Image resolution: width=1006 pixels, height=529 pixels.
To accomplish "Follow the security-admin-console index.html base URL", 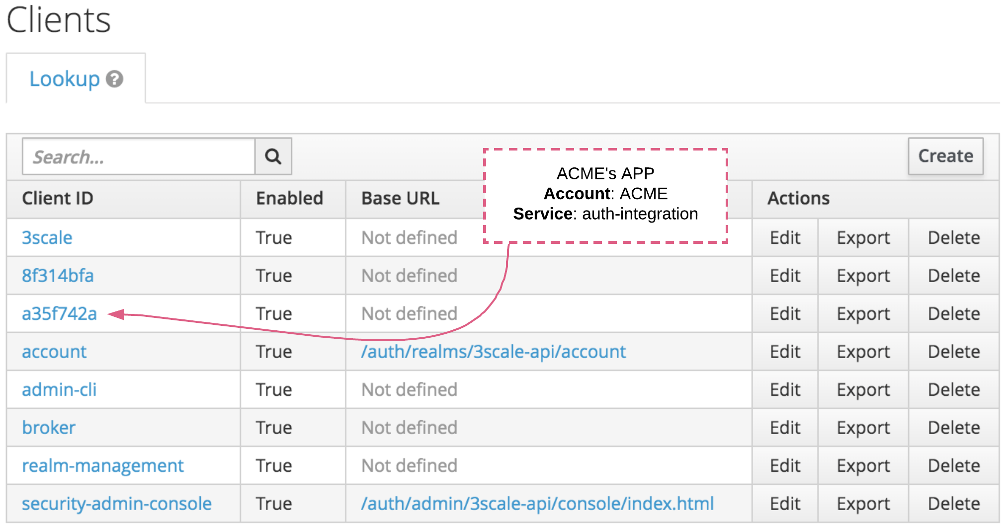I will click(x=537, y=503).
